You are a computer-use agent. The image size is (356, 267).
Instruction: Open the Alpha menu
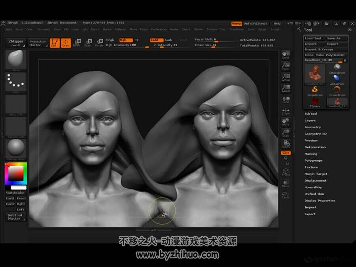point(9,30)
